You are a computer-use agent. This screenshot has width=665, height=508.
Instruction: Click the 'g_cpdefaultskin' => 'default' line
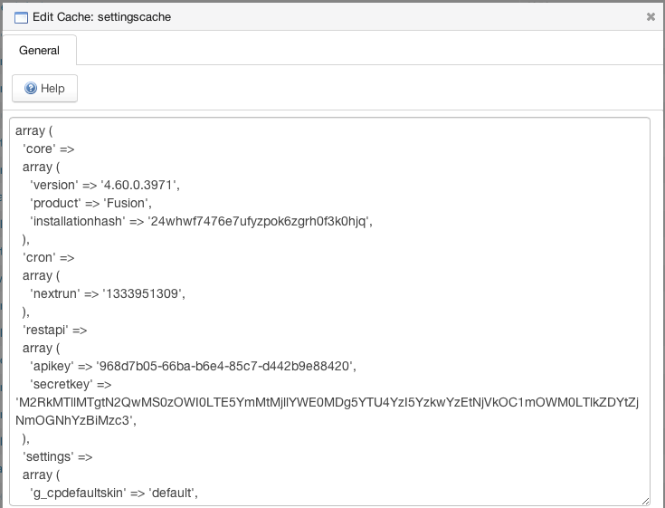point(114,493)
